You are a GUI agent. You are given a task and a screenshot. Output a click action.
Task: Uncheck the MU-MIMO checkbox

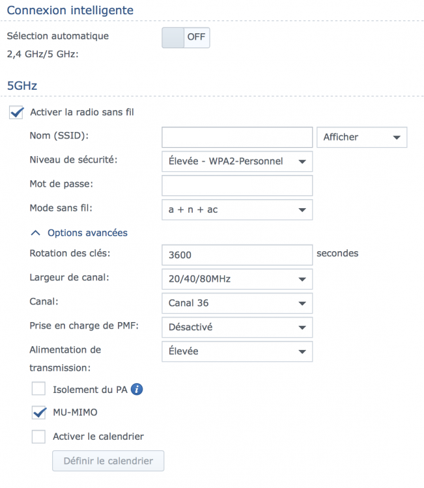[38, 413]
